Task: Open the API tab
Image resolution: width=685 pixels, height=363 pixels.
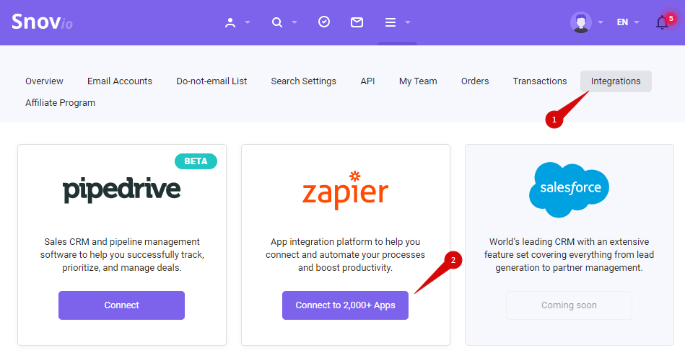Action: 368,81
